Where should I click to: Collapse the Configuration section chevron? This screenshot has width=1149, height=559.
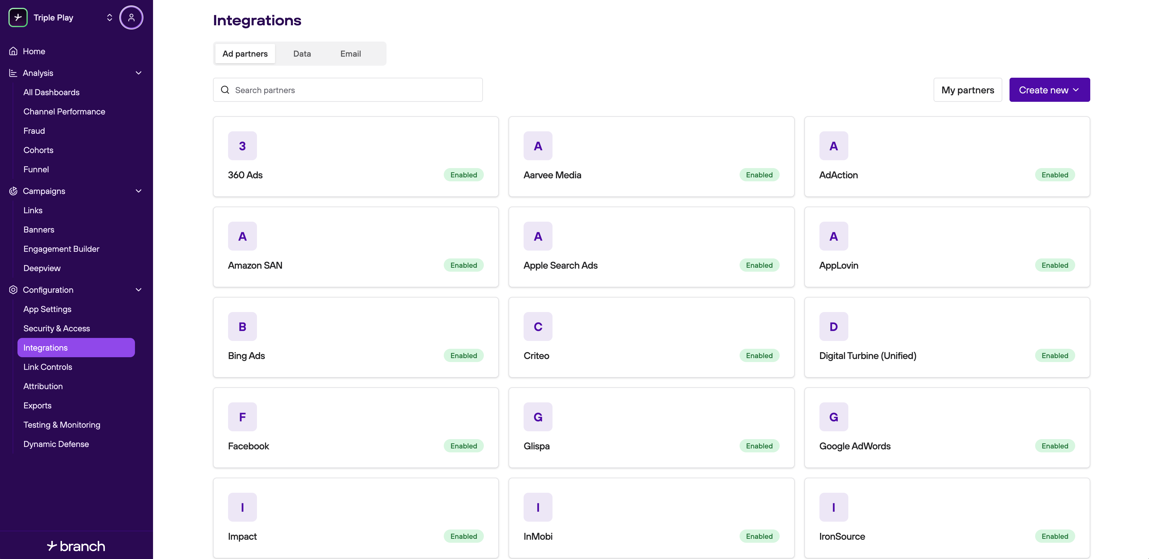point(139,290)
